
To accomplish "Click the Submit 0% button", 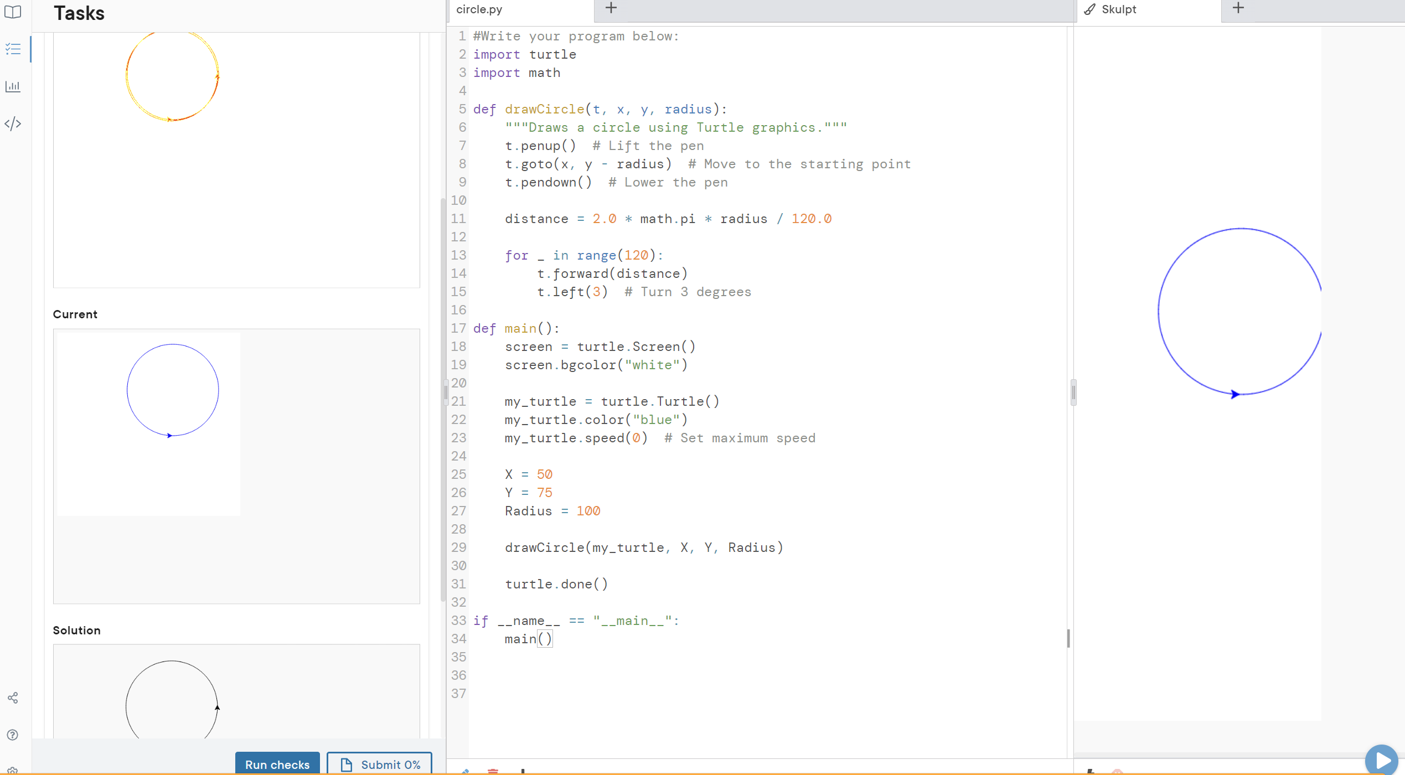I will click(379, 764).
